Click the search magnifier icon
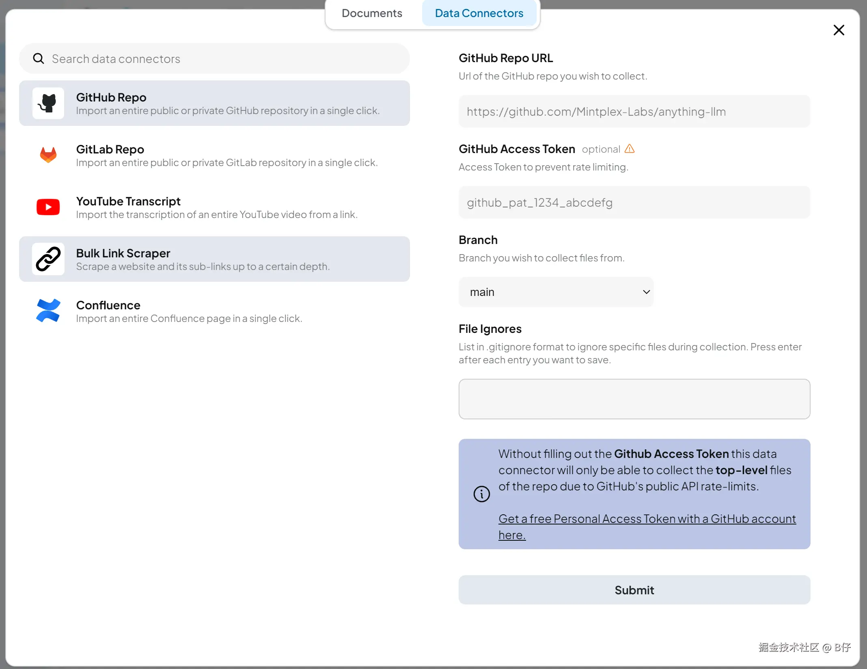The height and width of the screenshot is (669, 867). (x=39, y=59)
